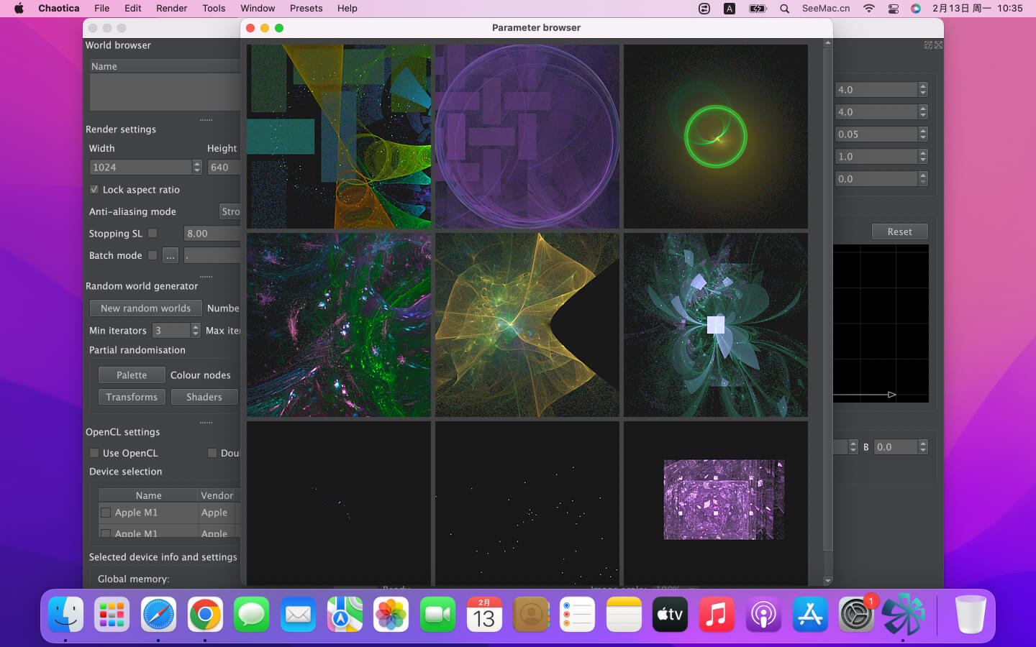
Task: Open Control Center in menu bar
Action: coord(893,9)
